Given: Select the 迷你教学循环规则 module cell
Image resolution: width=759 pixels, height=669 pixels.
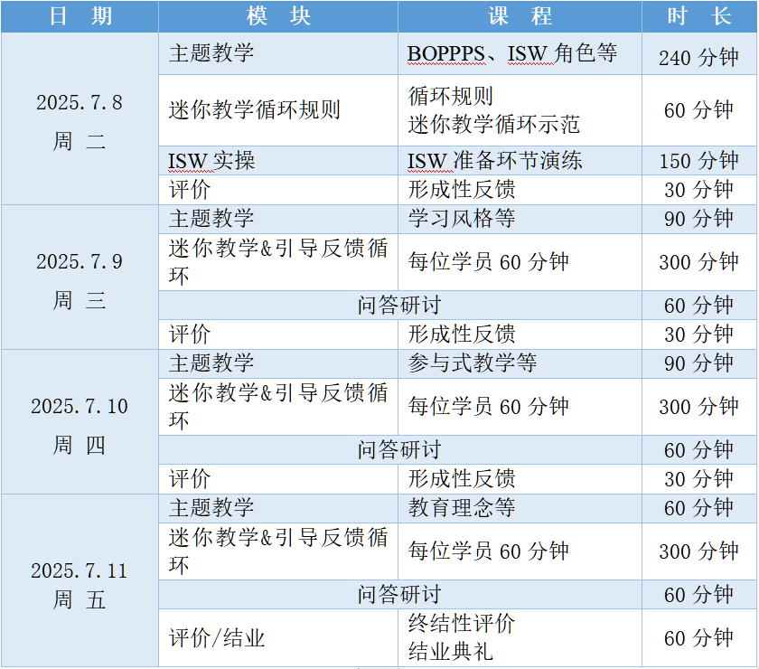Looking at the screenshot, I should 278,110.
